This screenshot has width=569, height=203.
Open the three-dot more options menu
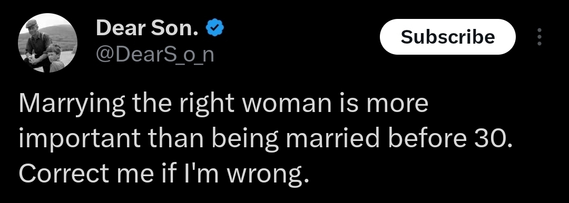539,37
